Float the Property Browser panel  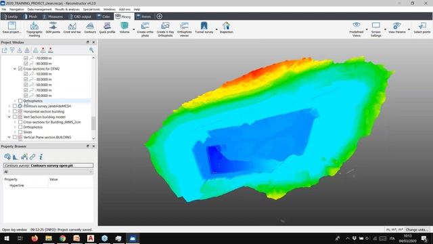tap(87, 146)
